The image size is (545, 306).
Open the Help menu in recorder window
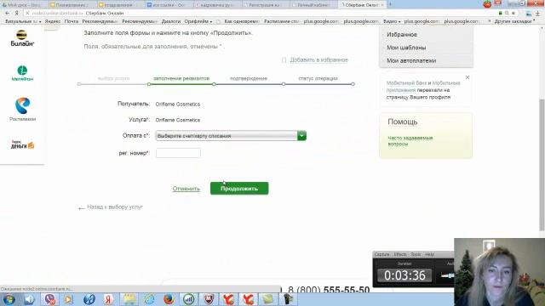click(x=429, y=254)
